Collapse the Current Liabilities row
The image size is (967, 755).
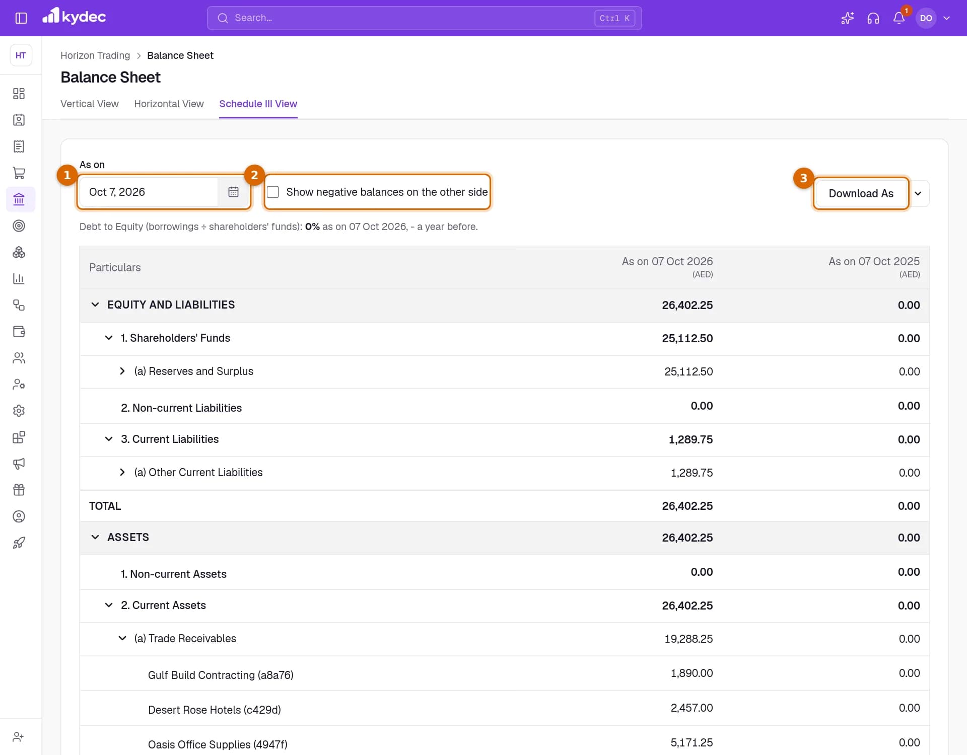click(109, 439)
